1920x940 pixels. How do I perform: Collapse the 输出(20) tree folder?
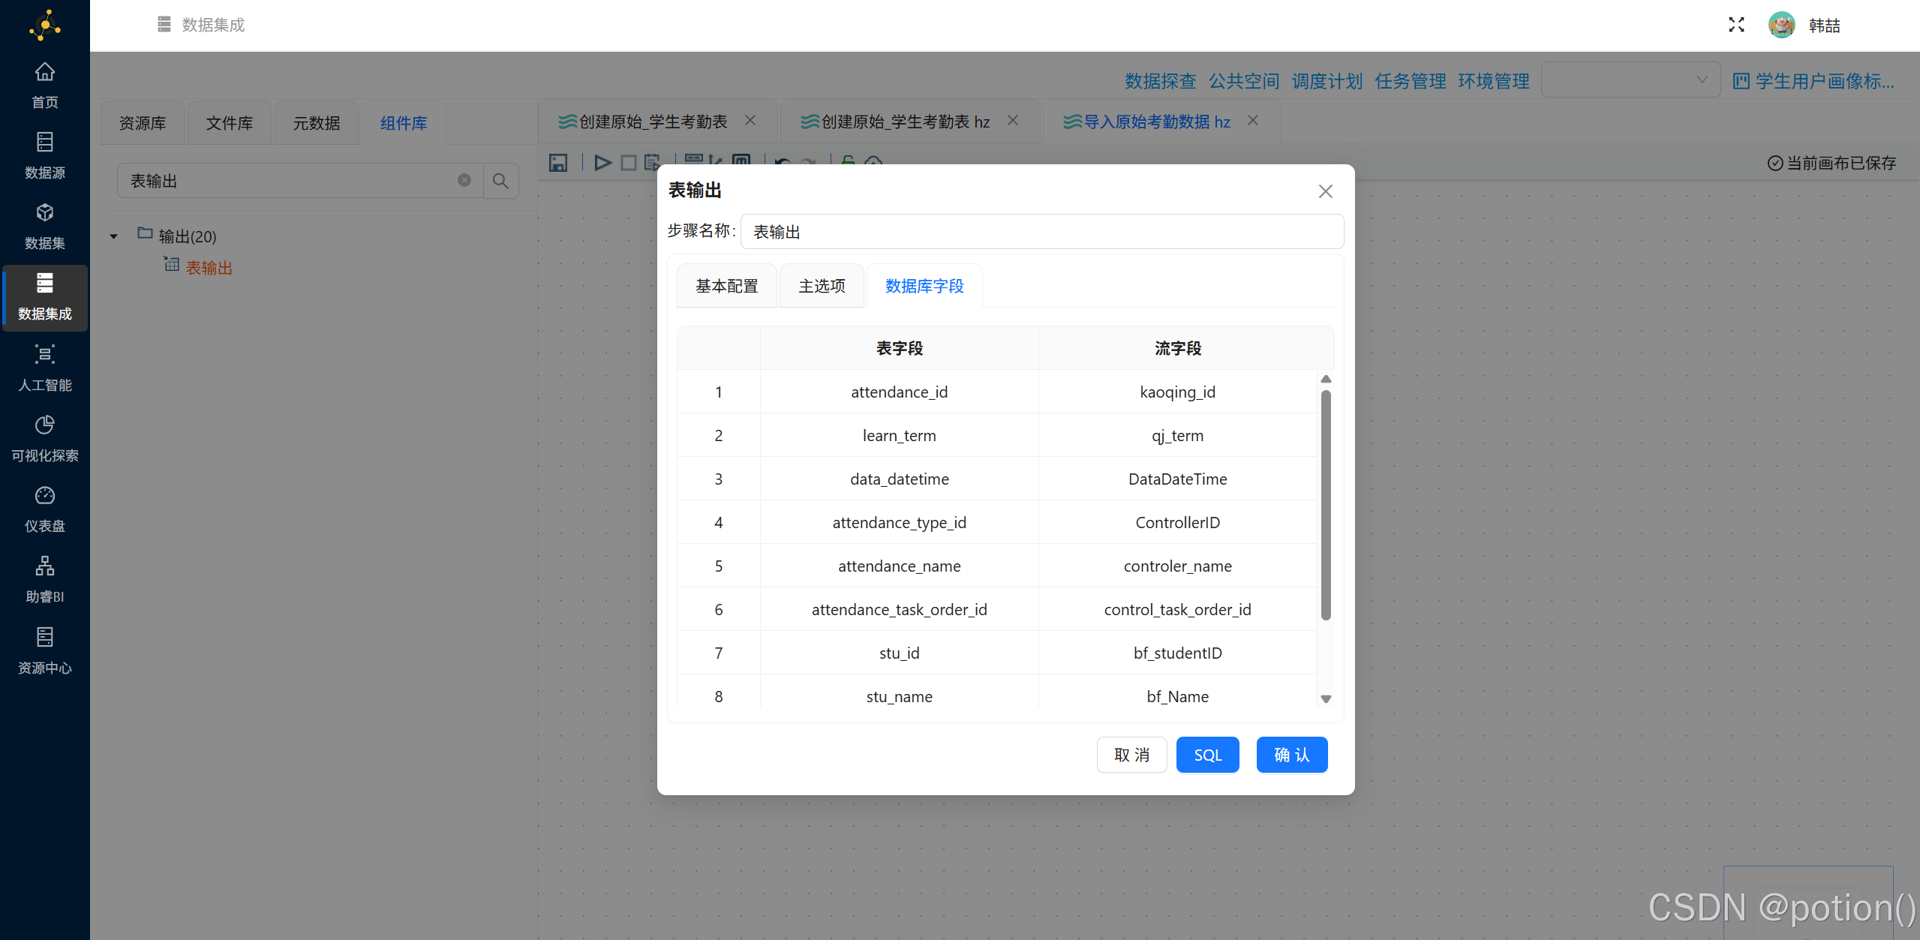click(114, 236)
